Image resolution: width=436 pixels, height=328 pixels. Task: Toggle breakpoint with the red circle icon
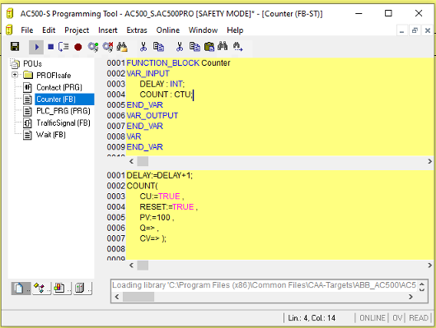tap(77, 47)
